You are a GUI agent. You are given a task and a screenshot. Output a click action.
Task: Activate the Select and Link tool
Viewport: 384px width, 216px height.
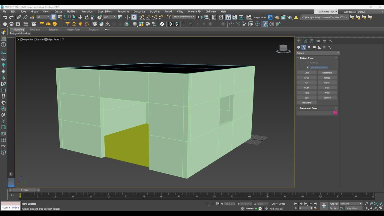click(x=19, y=17)
